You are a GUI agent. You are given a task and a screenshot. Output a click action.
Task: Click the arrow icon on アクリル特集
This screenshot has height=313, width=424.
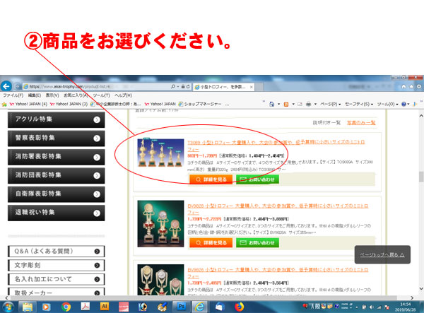pos(96,119)
